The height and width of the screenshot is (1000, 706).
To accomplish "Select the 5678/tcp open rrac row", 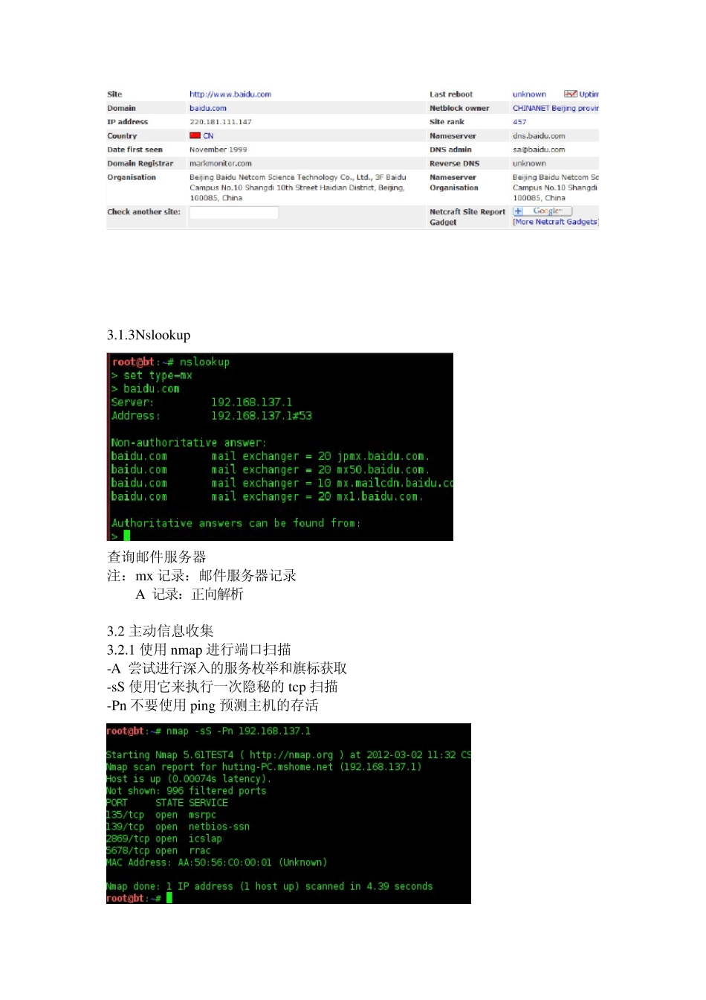I will point(158,850).
